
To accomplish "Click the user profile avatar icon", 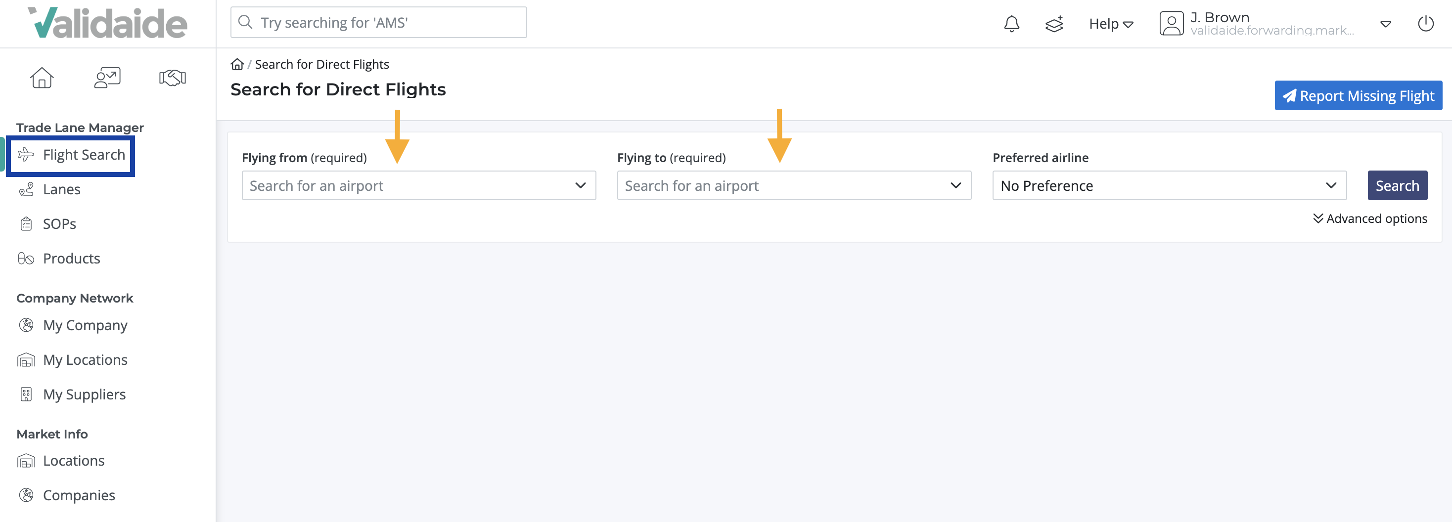I will pos(1171,24).
